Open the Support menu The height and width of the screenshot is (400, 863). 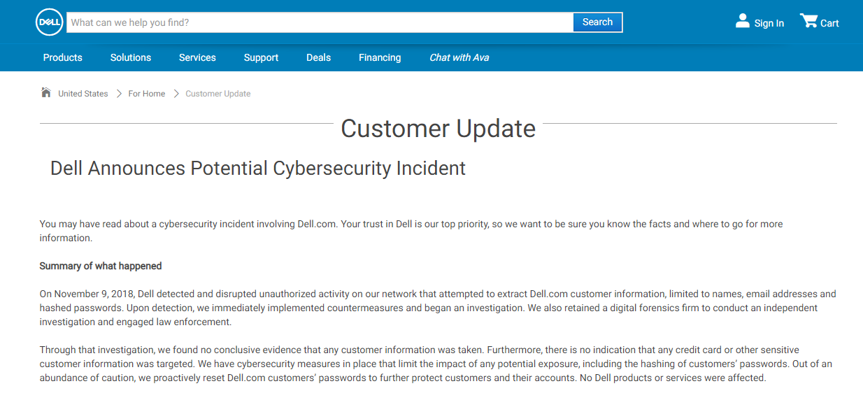[x=261, y=57]
